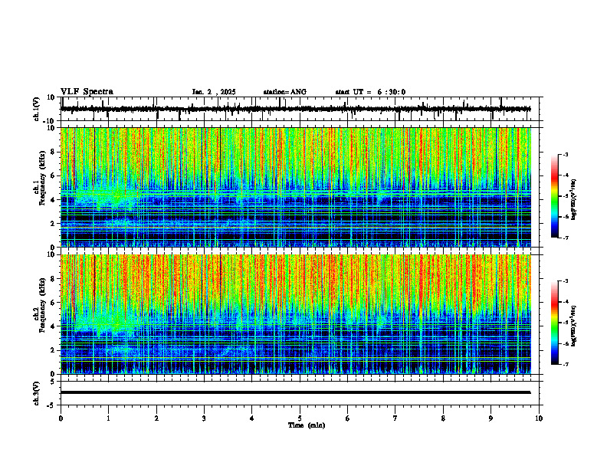Image resolution: width=607 pixels, height=469 pixels.
Task: Click the ch.2 "Frequency (kHz)" axis label
Action: (x=42, y=305)
